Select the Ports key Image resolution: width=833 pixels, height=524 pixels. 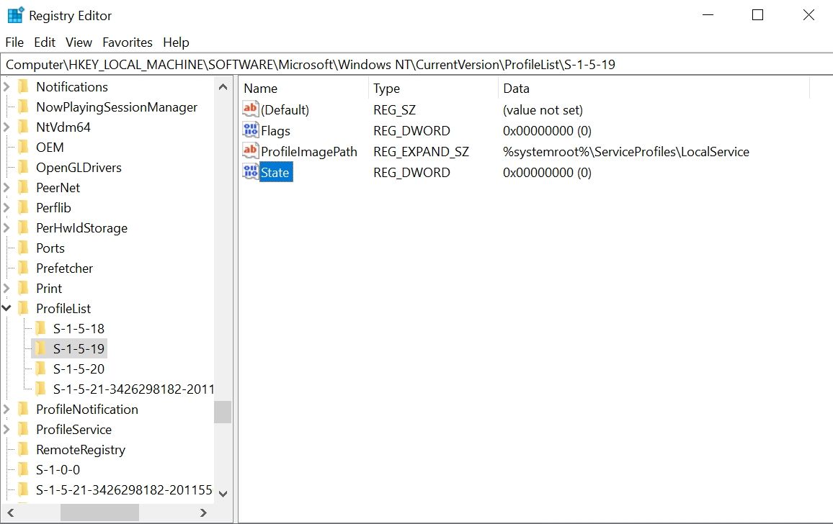point(50,248)
